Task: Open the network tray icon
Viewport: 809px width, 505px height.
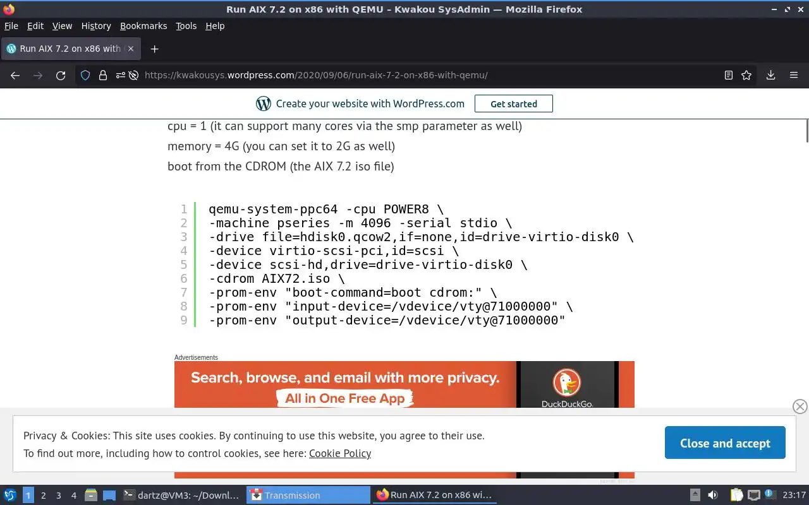Action: click(753, 495)
